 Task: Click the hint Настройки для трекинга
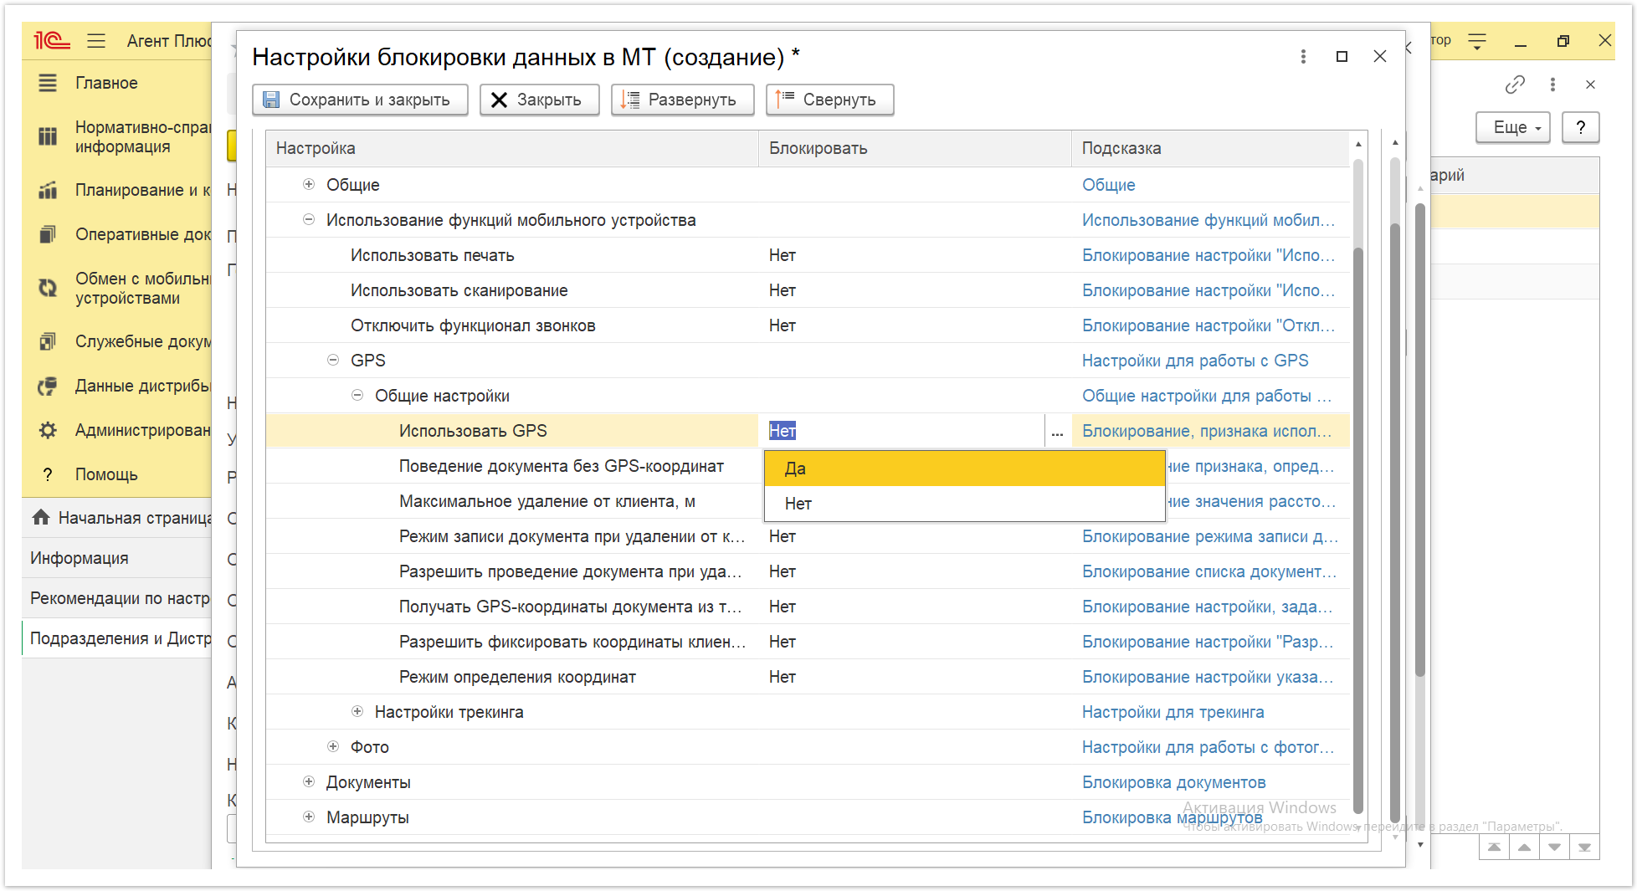tap(1173, 712)
